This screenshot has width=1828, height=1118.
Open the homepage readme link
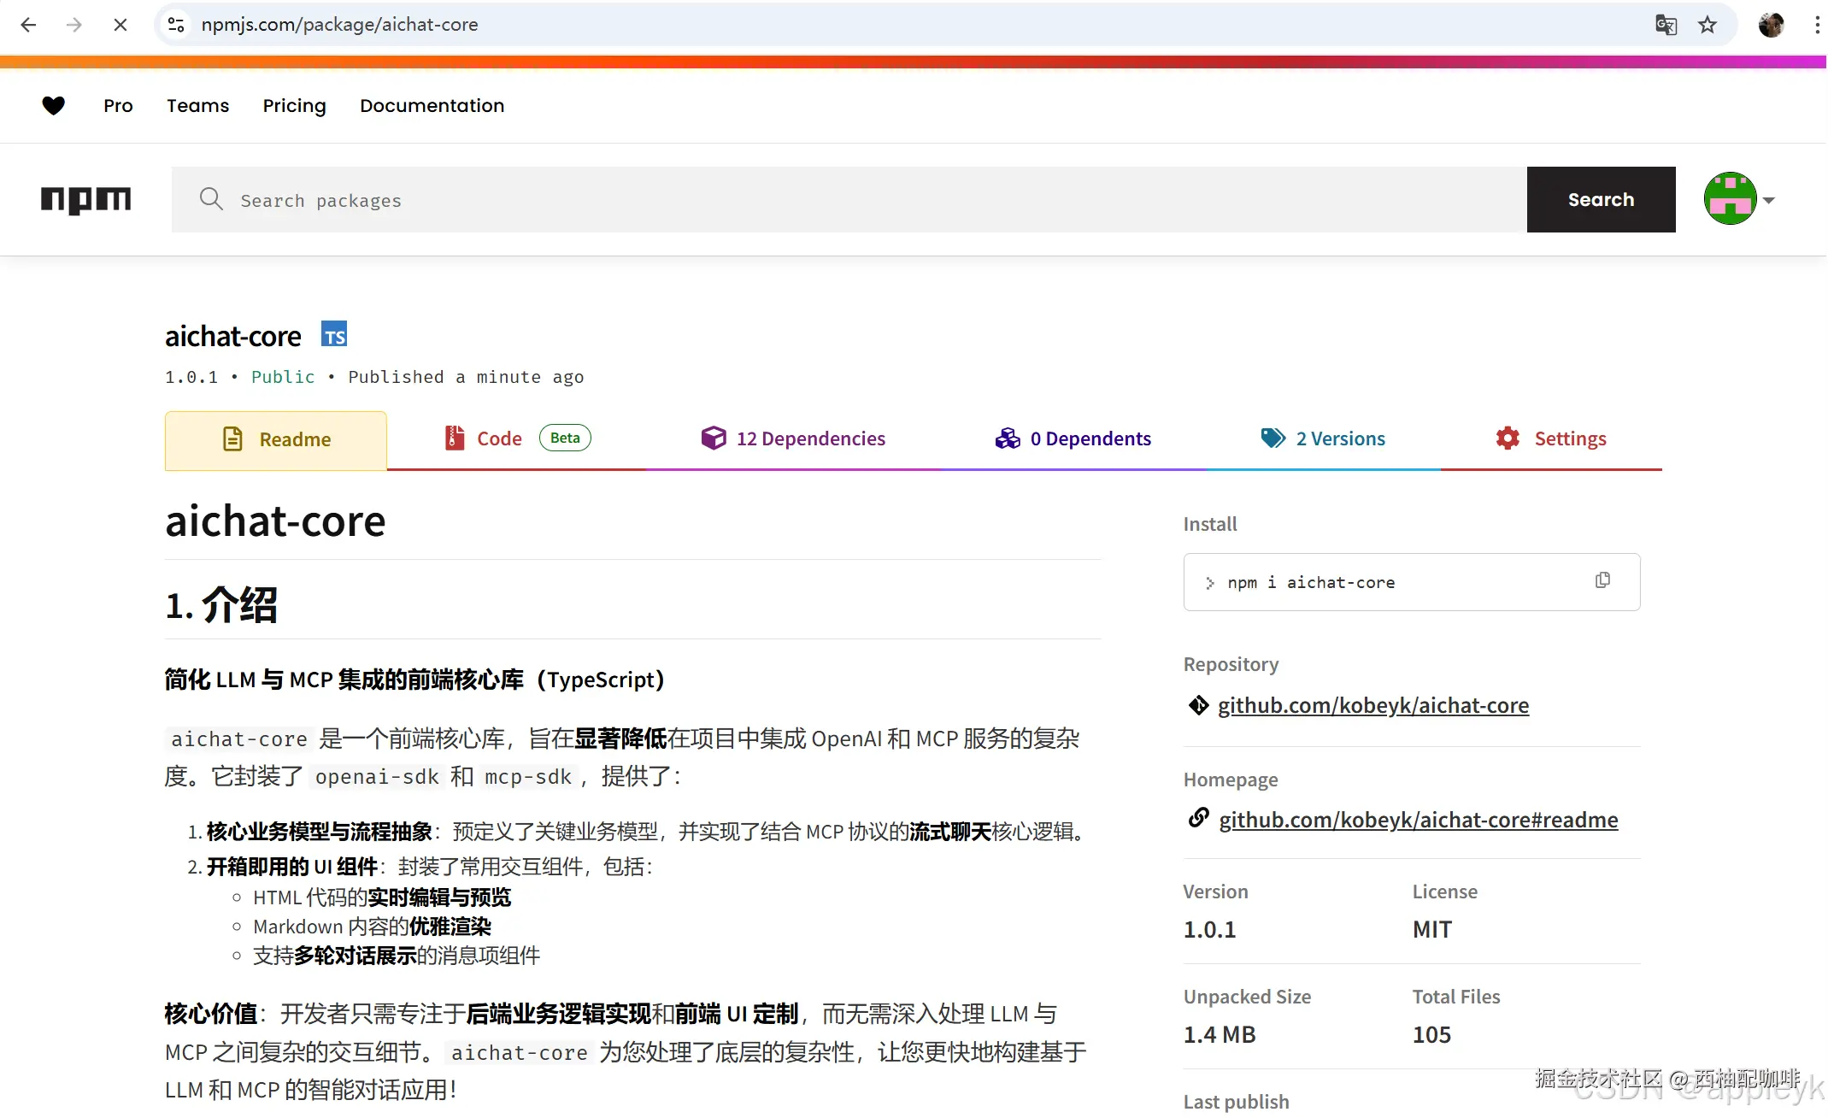click(x=1418, y=820)
